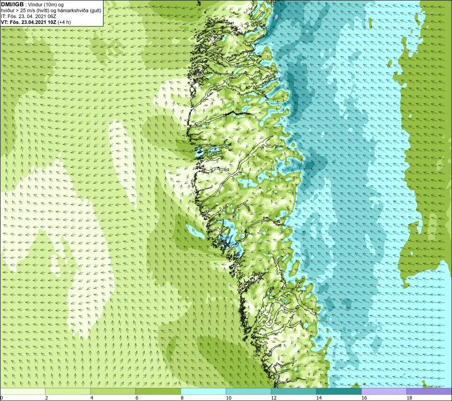The image size is (452, 401).
Task: Click the scale label '14'
Action: (x=319, y=398)
